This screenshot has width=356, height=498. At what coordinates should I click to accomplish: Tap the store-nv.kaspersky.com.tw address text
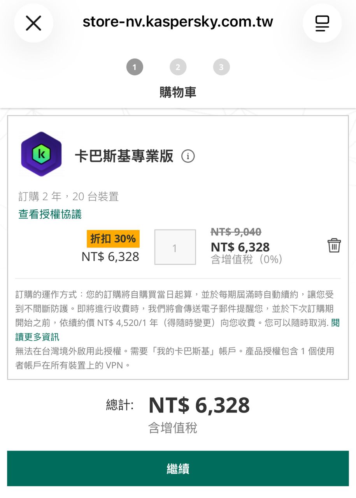(178, 22)
